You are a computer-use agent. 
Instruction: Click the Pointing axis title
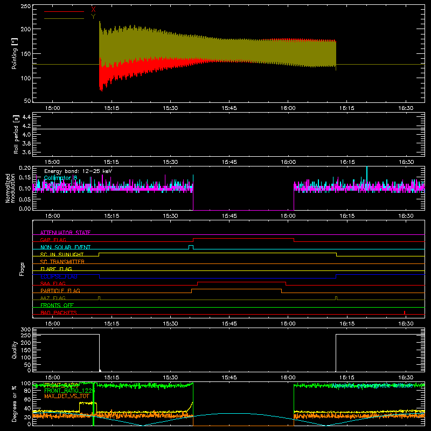(x=15, y=53)
